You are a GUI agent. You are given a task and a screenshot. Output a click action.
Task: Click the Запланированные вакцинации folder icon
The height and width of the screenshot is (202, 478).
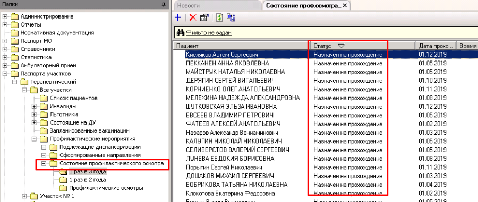tap(44, 131)
